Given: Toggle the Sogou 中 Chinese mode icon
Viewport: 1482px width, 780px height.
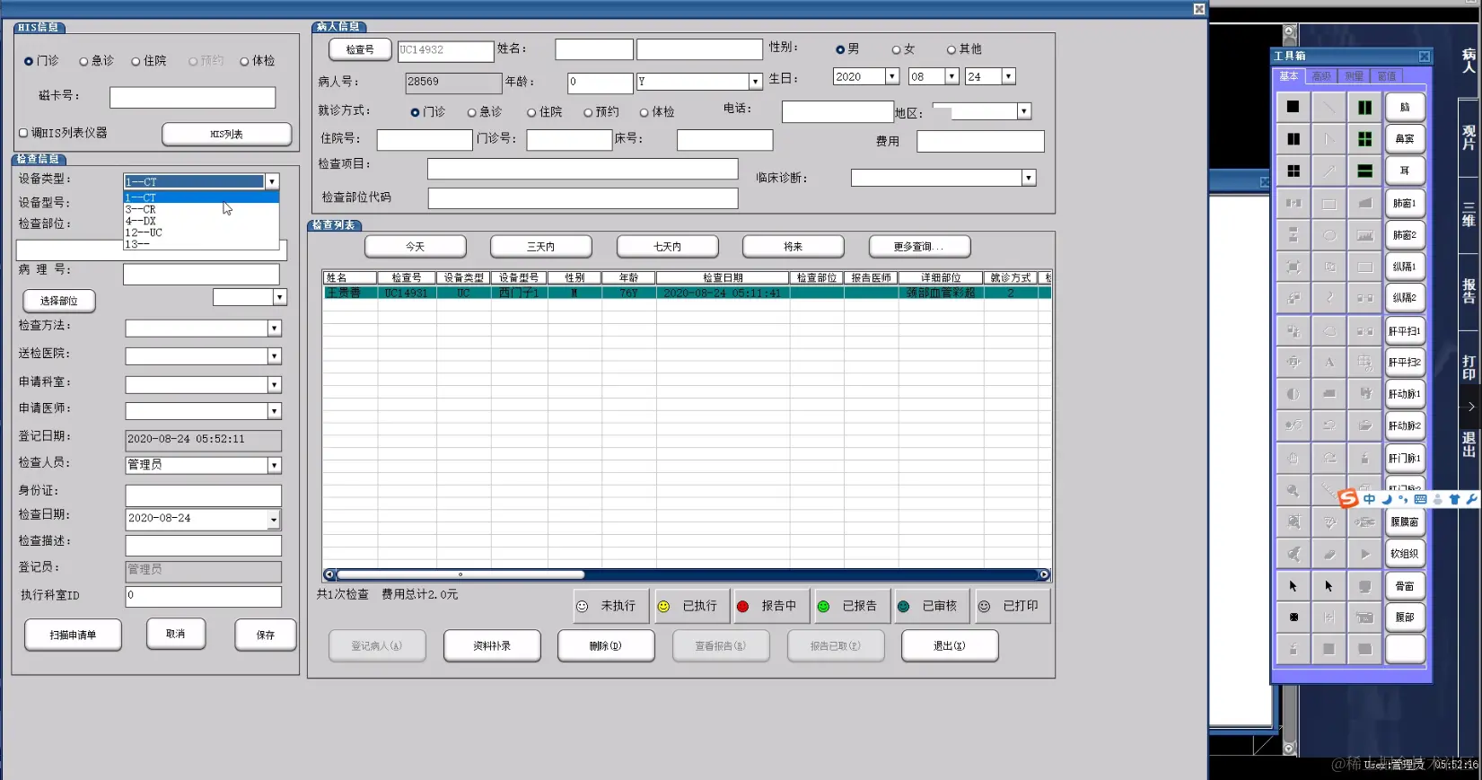Looking at the screenshot, I should [1369, 499].
